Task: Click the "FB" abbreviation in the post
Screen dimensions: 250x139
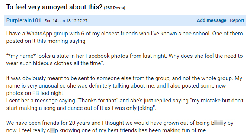Action: coord(36,93)
